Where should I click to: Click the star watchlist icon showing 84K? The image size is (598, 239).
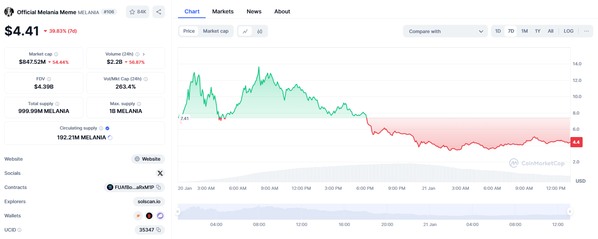coord(137,12)
